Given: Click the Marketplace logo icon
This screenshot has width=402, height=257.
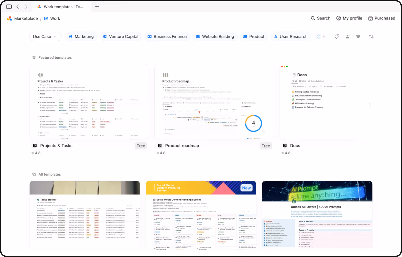Looking at the screenshot, I should [x=10, y=18].
